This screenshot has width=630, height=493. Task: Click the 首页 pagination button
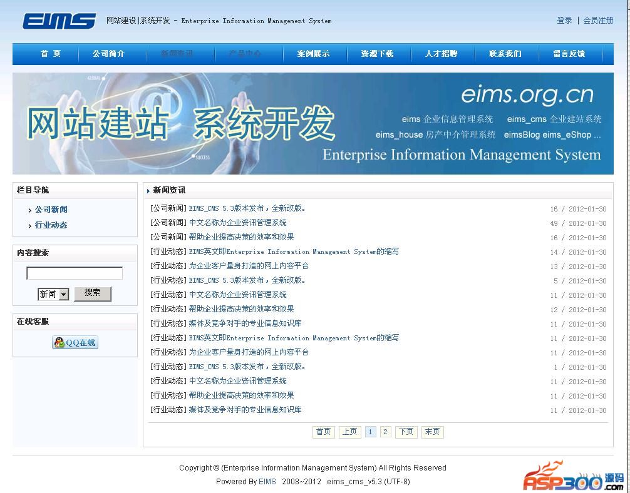tap(323, 432)
